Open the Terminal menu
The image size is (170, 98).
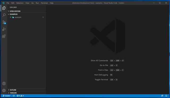44,3
